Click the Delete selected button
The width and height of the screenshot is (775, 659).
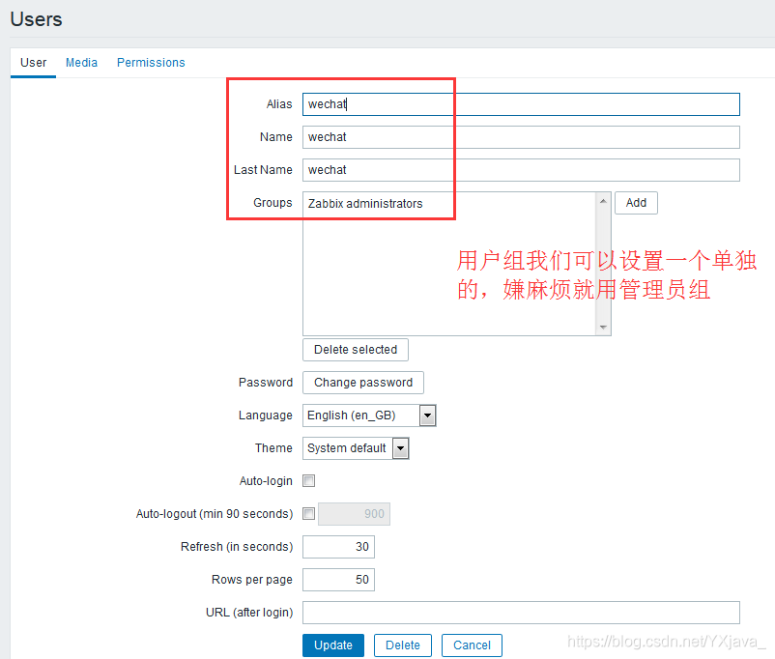[356, 350]
